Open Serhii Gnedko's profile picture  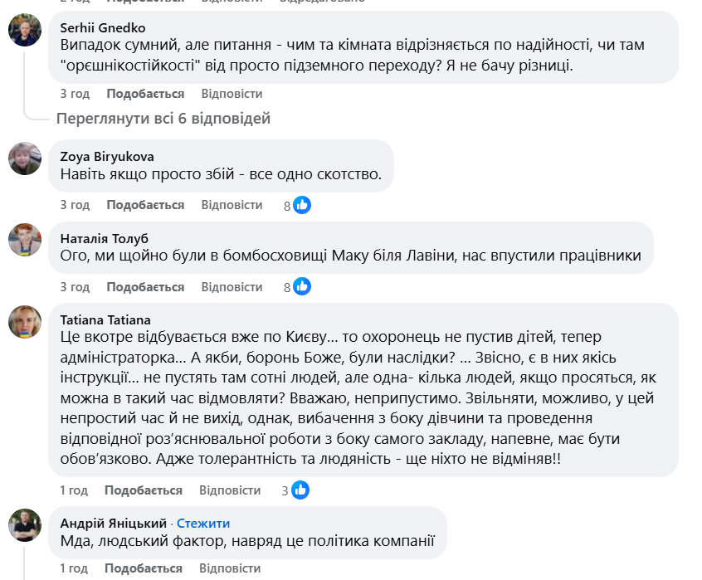25,31
